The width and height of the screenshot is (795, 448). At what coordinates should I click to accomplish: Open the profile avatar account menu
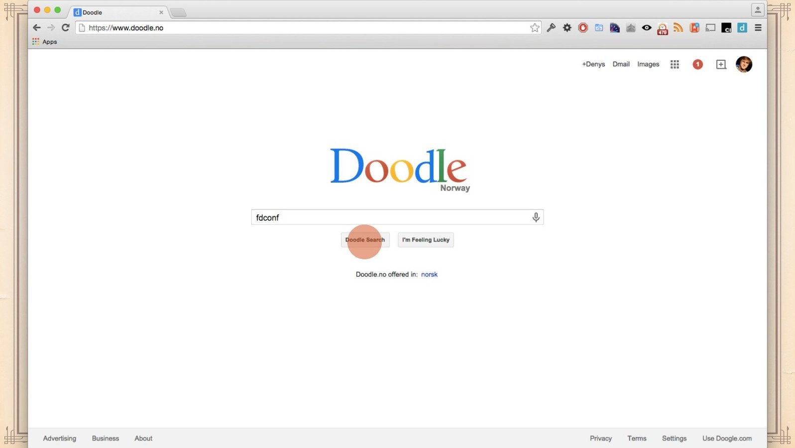coord(744,64)
